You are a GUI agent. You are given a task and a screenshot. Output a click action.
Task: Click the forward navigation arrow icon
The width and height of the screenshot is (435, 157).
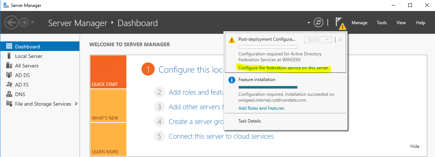[x=24, y=23]
